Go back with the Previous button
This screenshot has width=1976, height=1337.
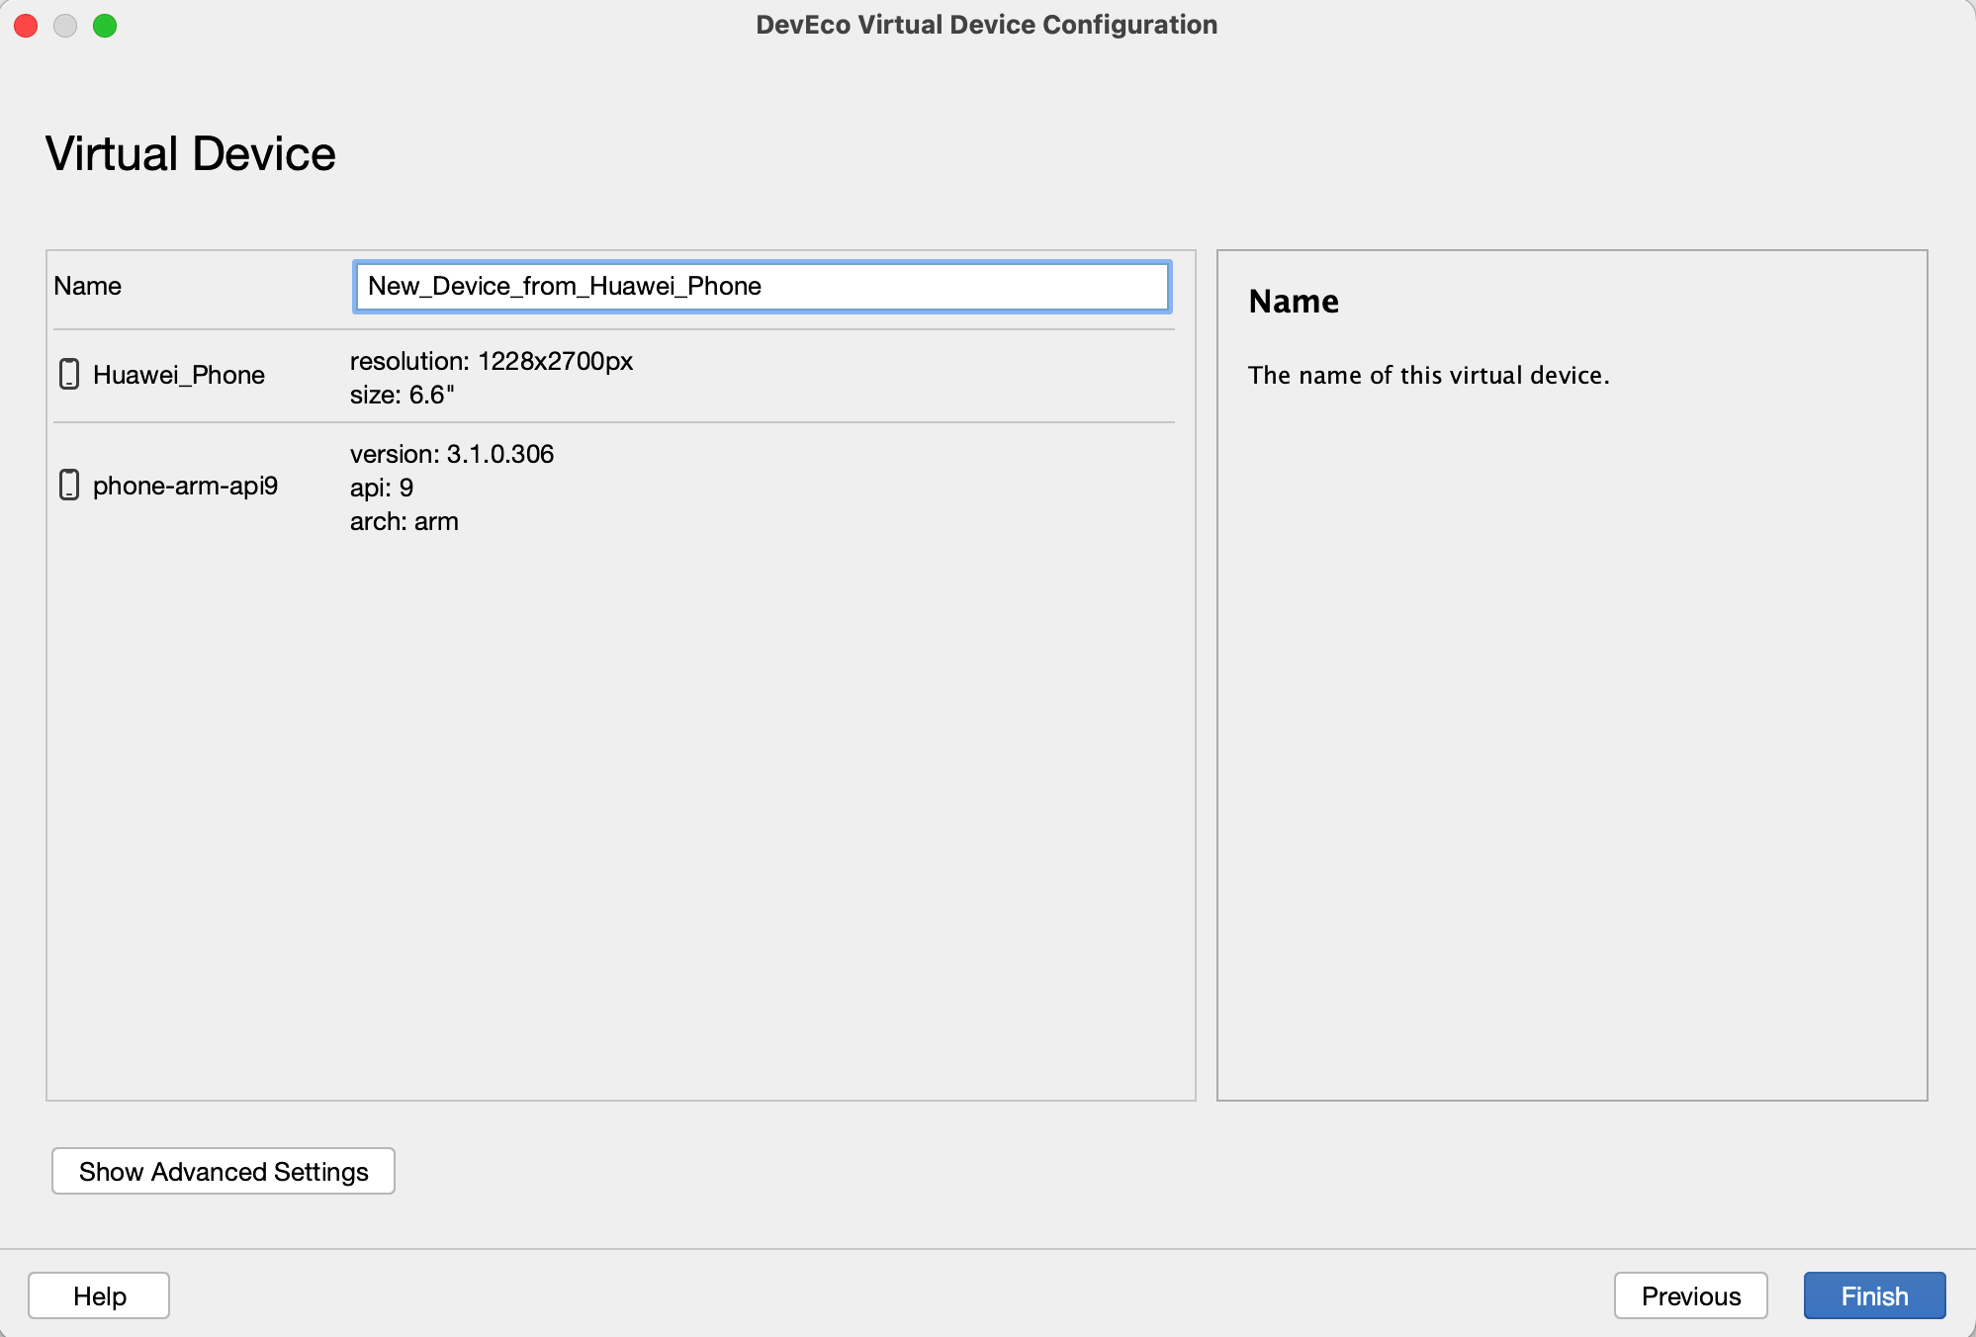1691,1295
